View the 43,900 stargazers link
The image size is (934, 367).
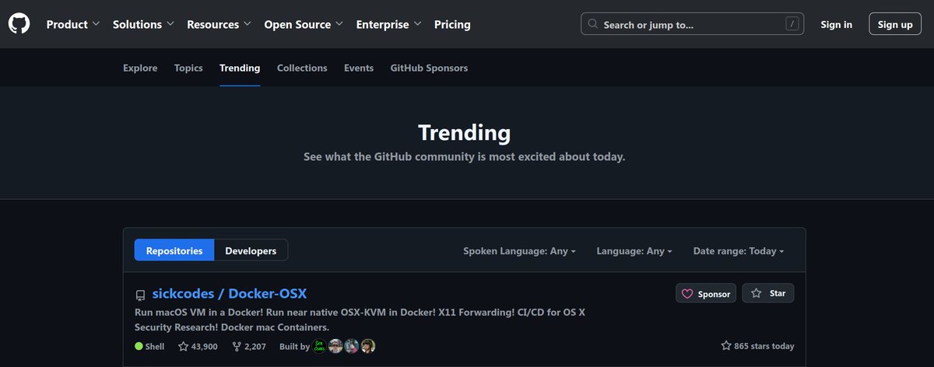198,346
